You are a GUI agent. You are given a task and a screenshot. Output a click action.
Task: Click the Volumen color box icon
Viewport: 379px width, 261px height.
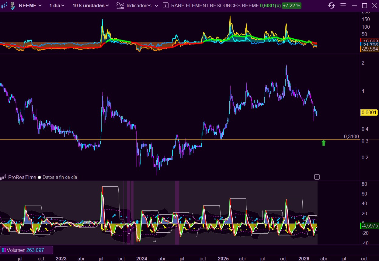[4, 250]
